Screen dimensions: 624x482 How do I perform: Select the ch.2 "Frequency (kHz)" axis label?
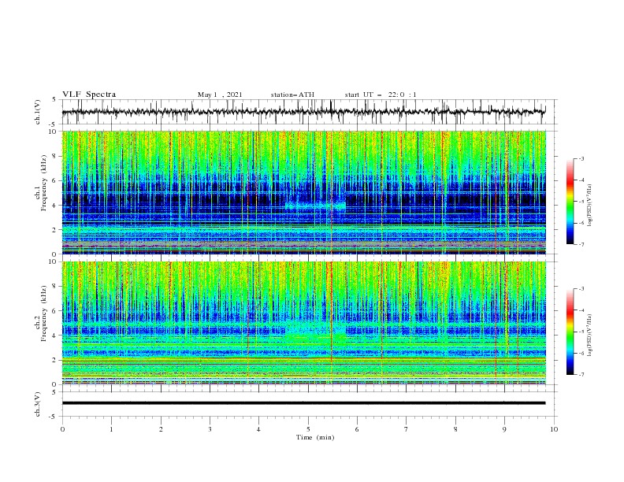pyautogui.click(x=43, y=313)
